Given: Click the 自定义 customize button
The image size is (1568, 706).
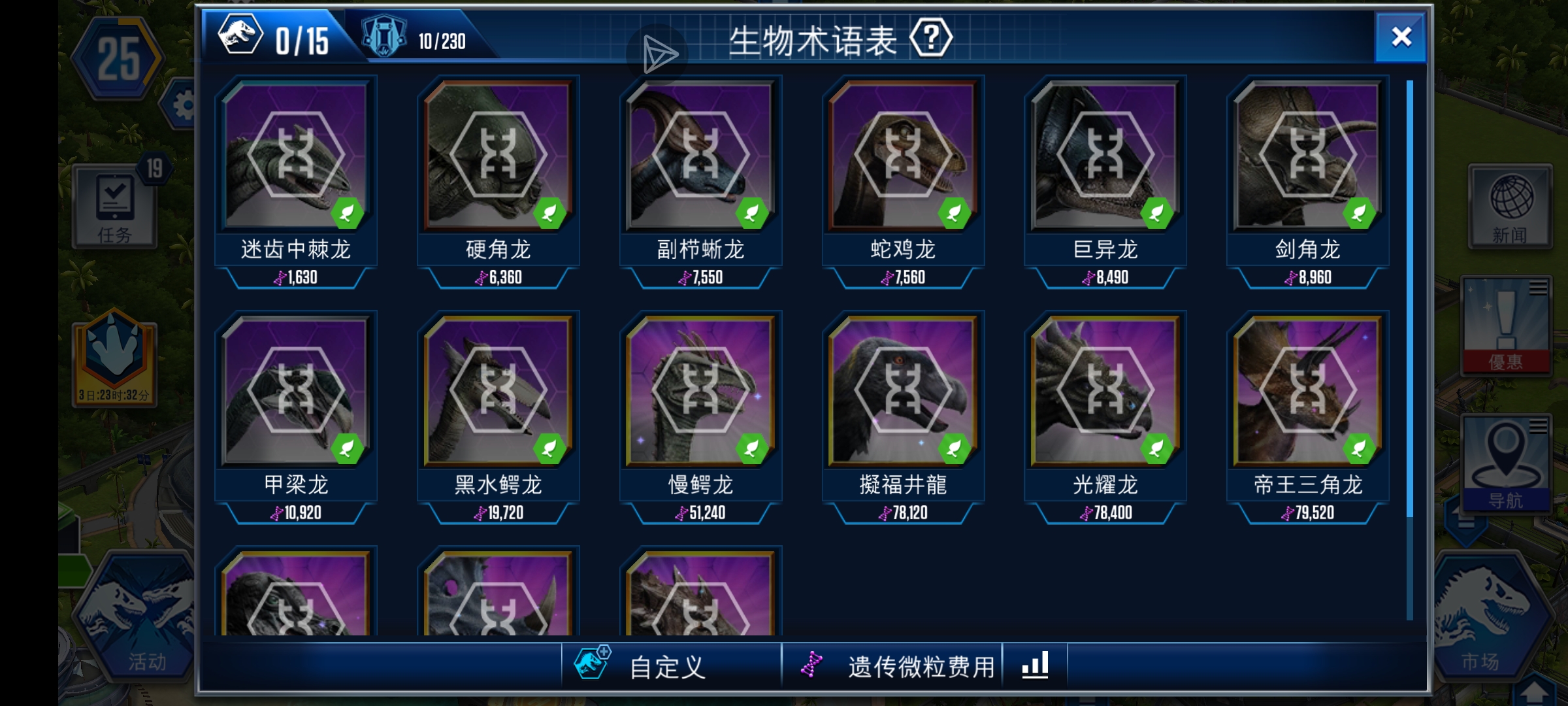Looking at the screenshot, I should (671, 665).
